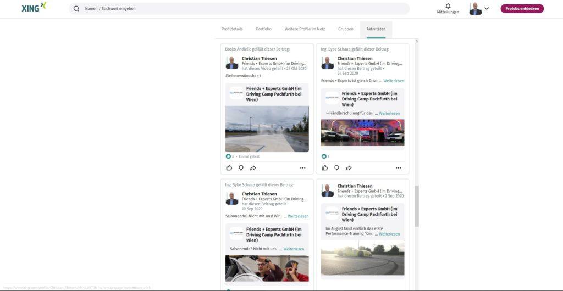Click company logo in 10 Sep shared card
The height and width of the screenshot is (291, 563).
[236, 233]
